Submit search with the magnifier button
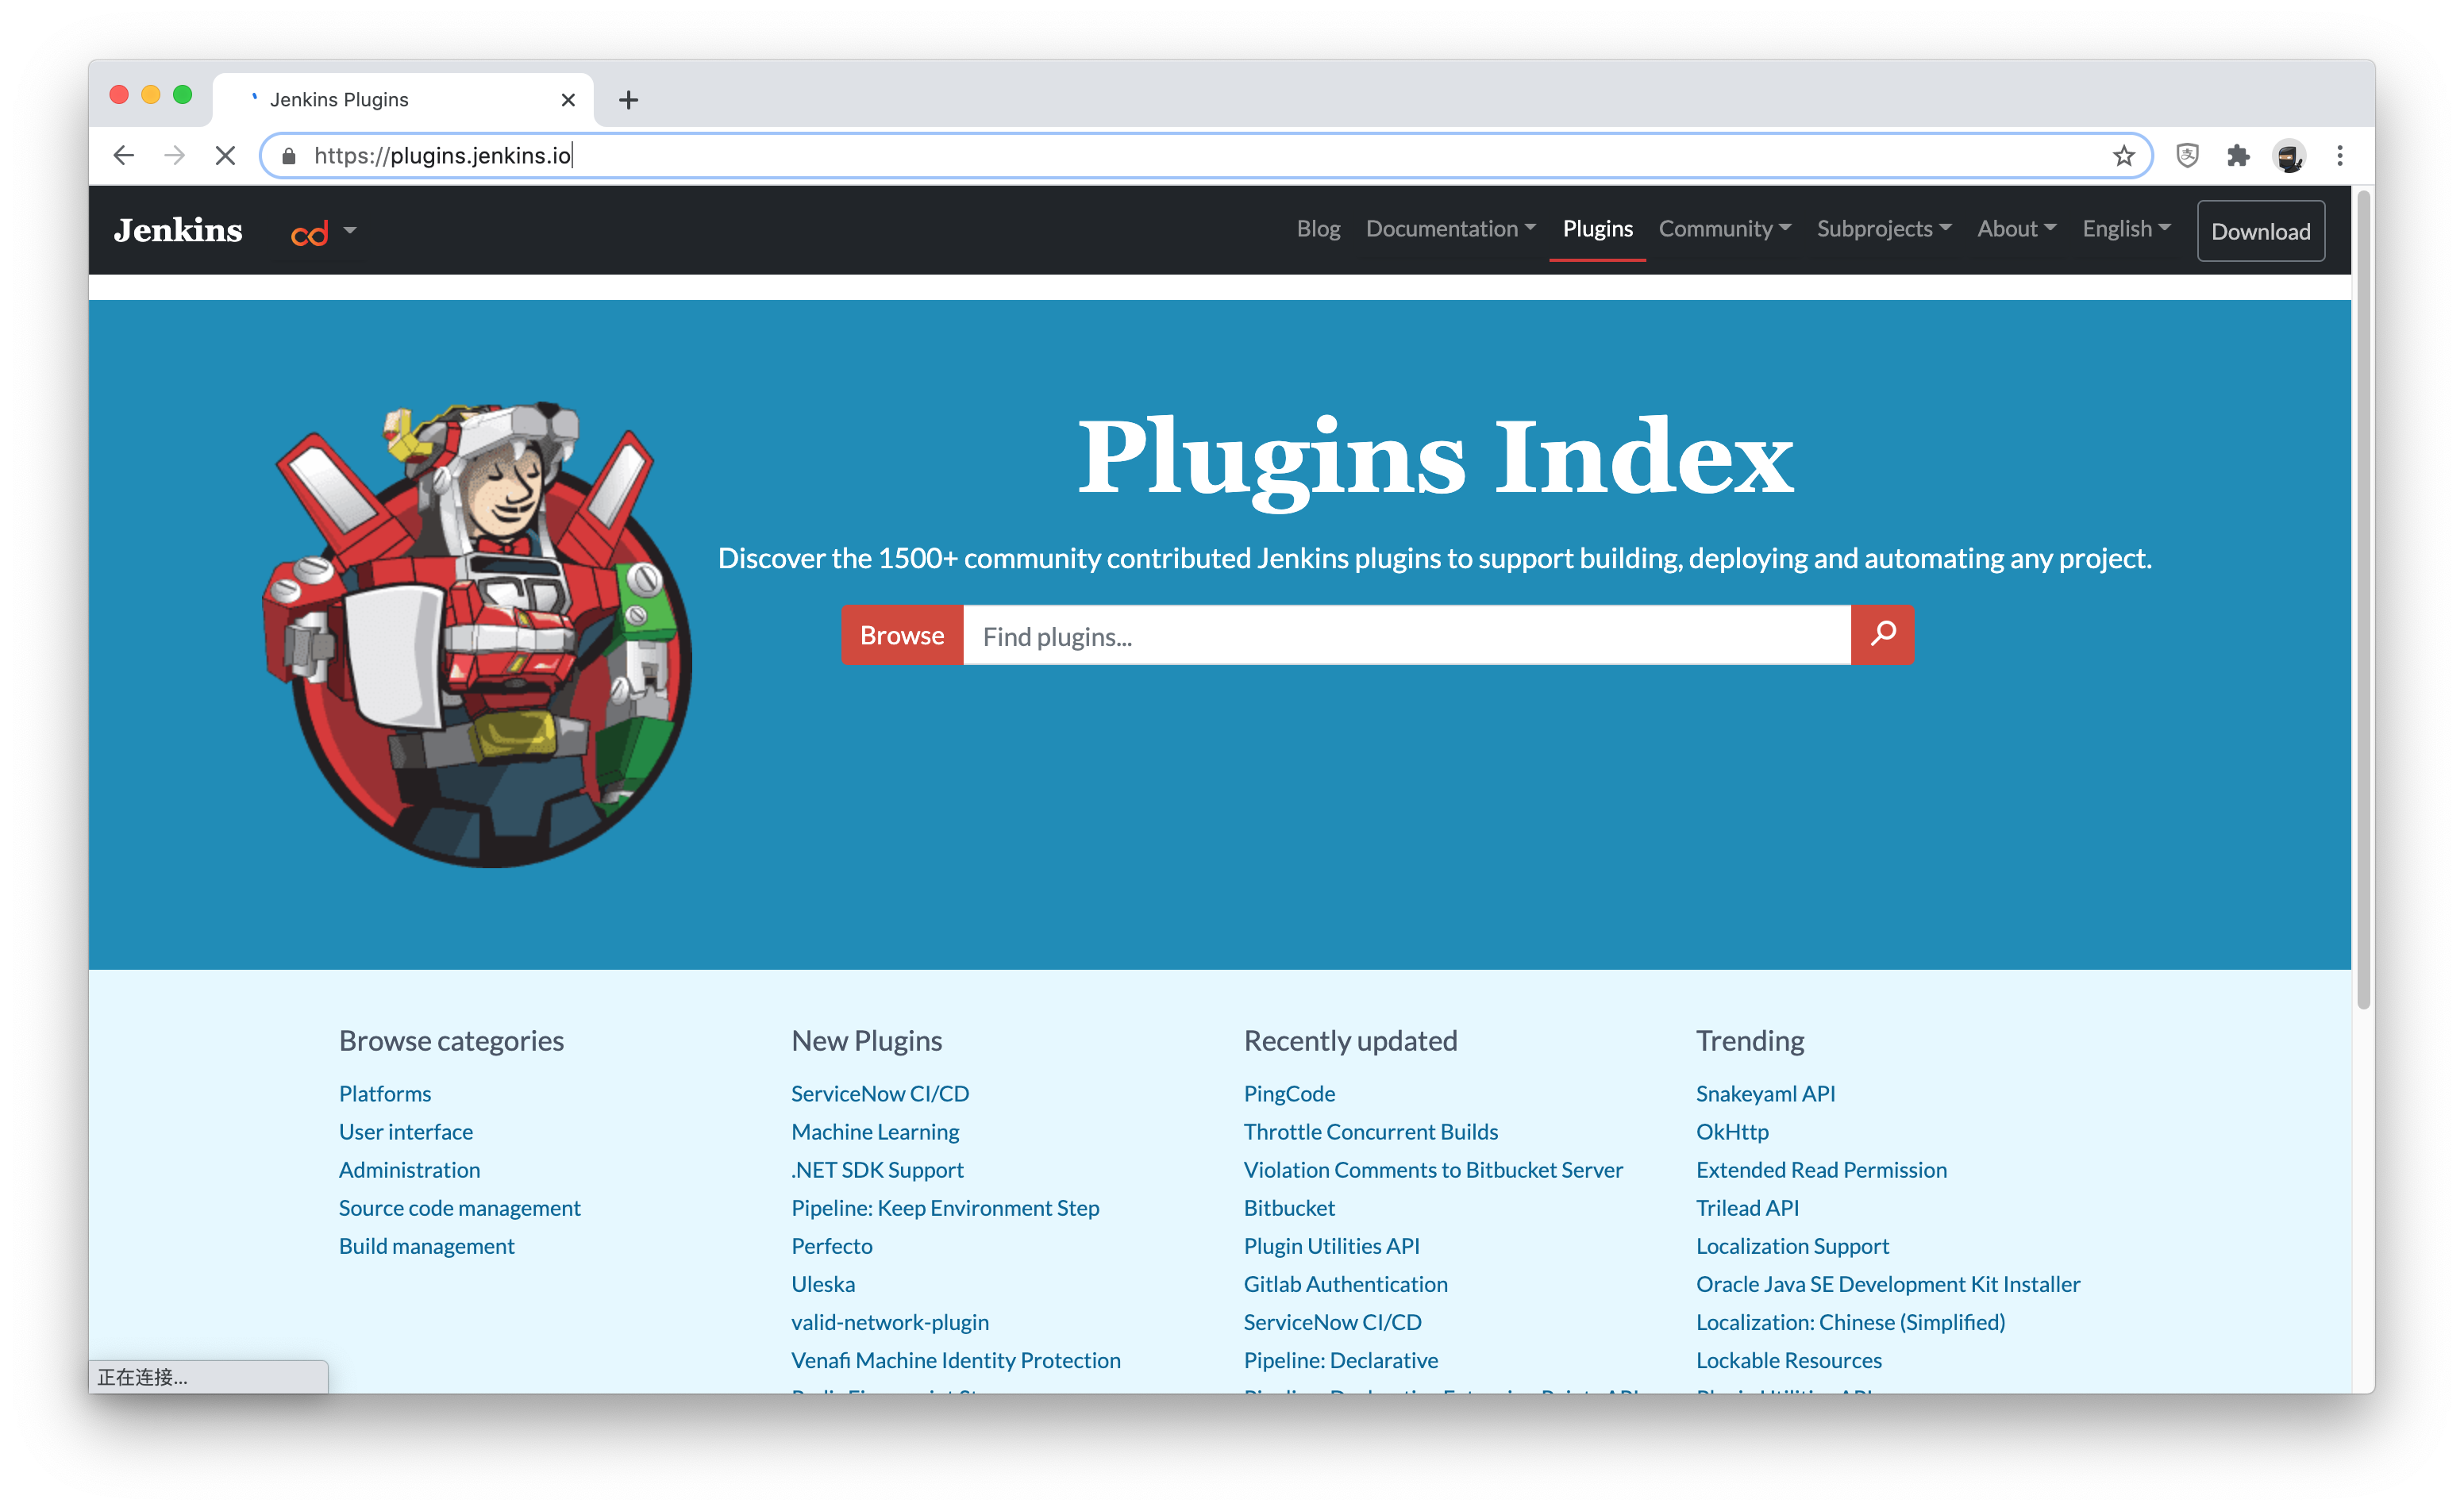 tap(1883, 635)
